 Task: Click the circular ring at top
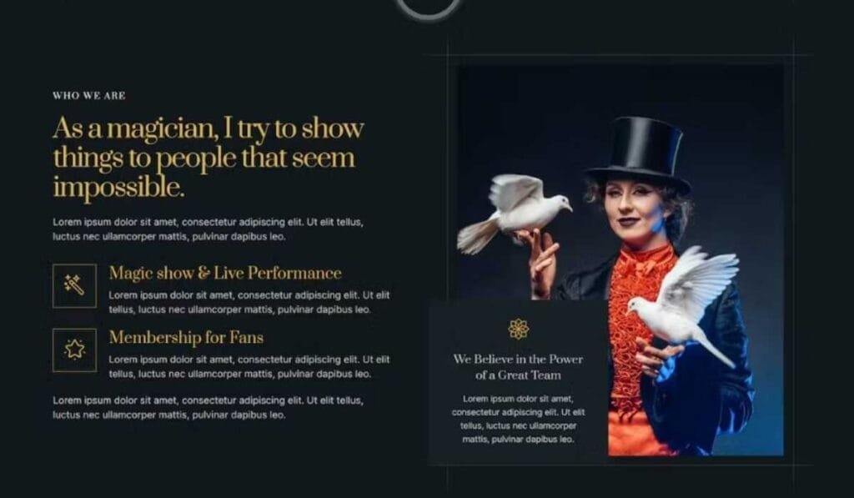pos(428,8)
